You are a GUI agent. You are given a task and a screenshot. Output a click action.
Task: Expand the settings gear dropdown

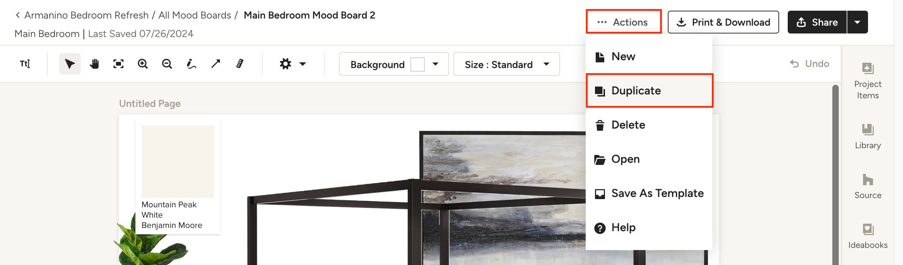[293, 64]
